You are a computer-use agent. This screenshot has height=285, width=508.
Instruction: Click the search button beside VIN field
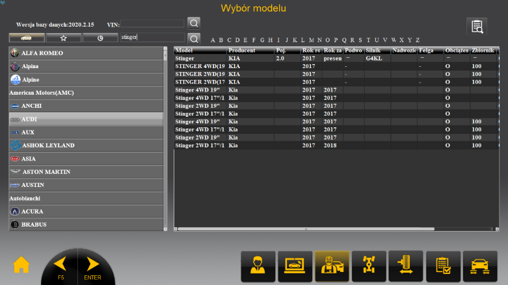pos(194,23)
